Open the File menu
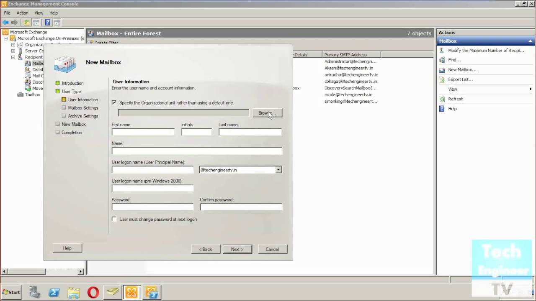This screenshot has height=301, width=536. click(7, 13)
